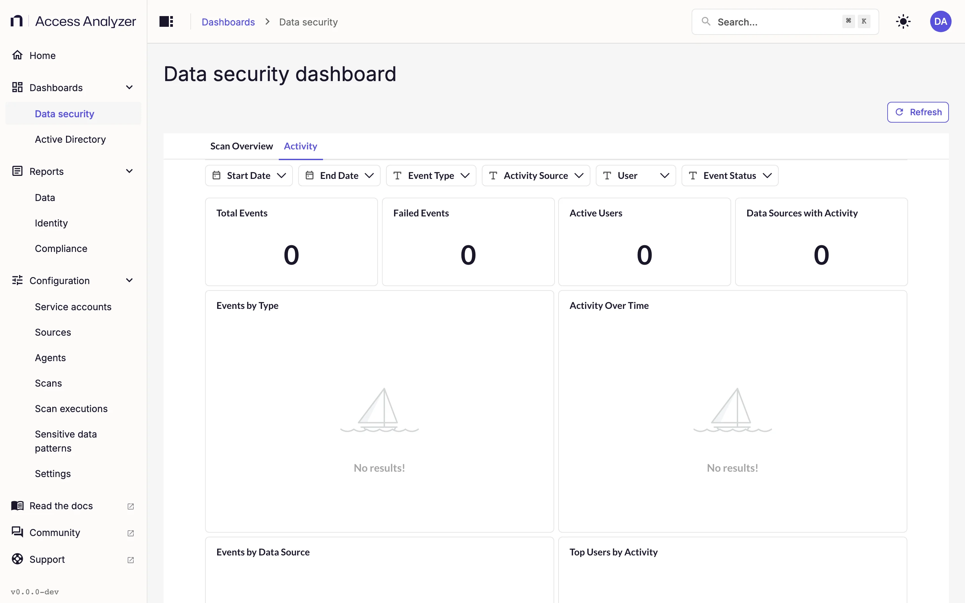Open the Event Type dropdown
This screenshot has width=965, height=603.
pos(431,176)
